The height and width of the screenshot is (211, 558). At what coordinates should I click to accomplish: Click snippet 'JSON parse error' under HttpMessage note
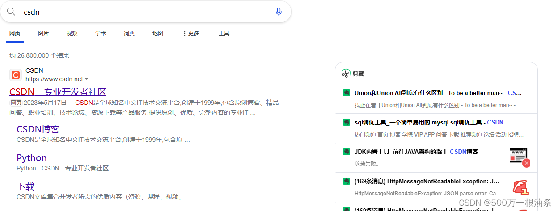coord(428,193)
